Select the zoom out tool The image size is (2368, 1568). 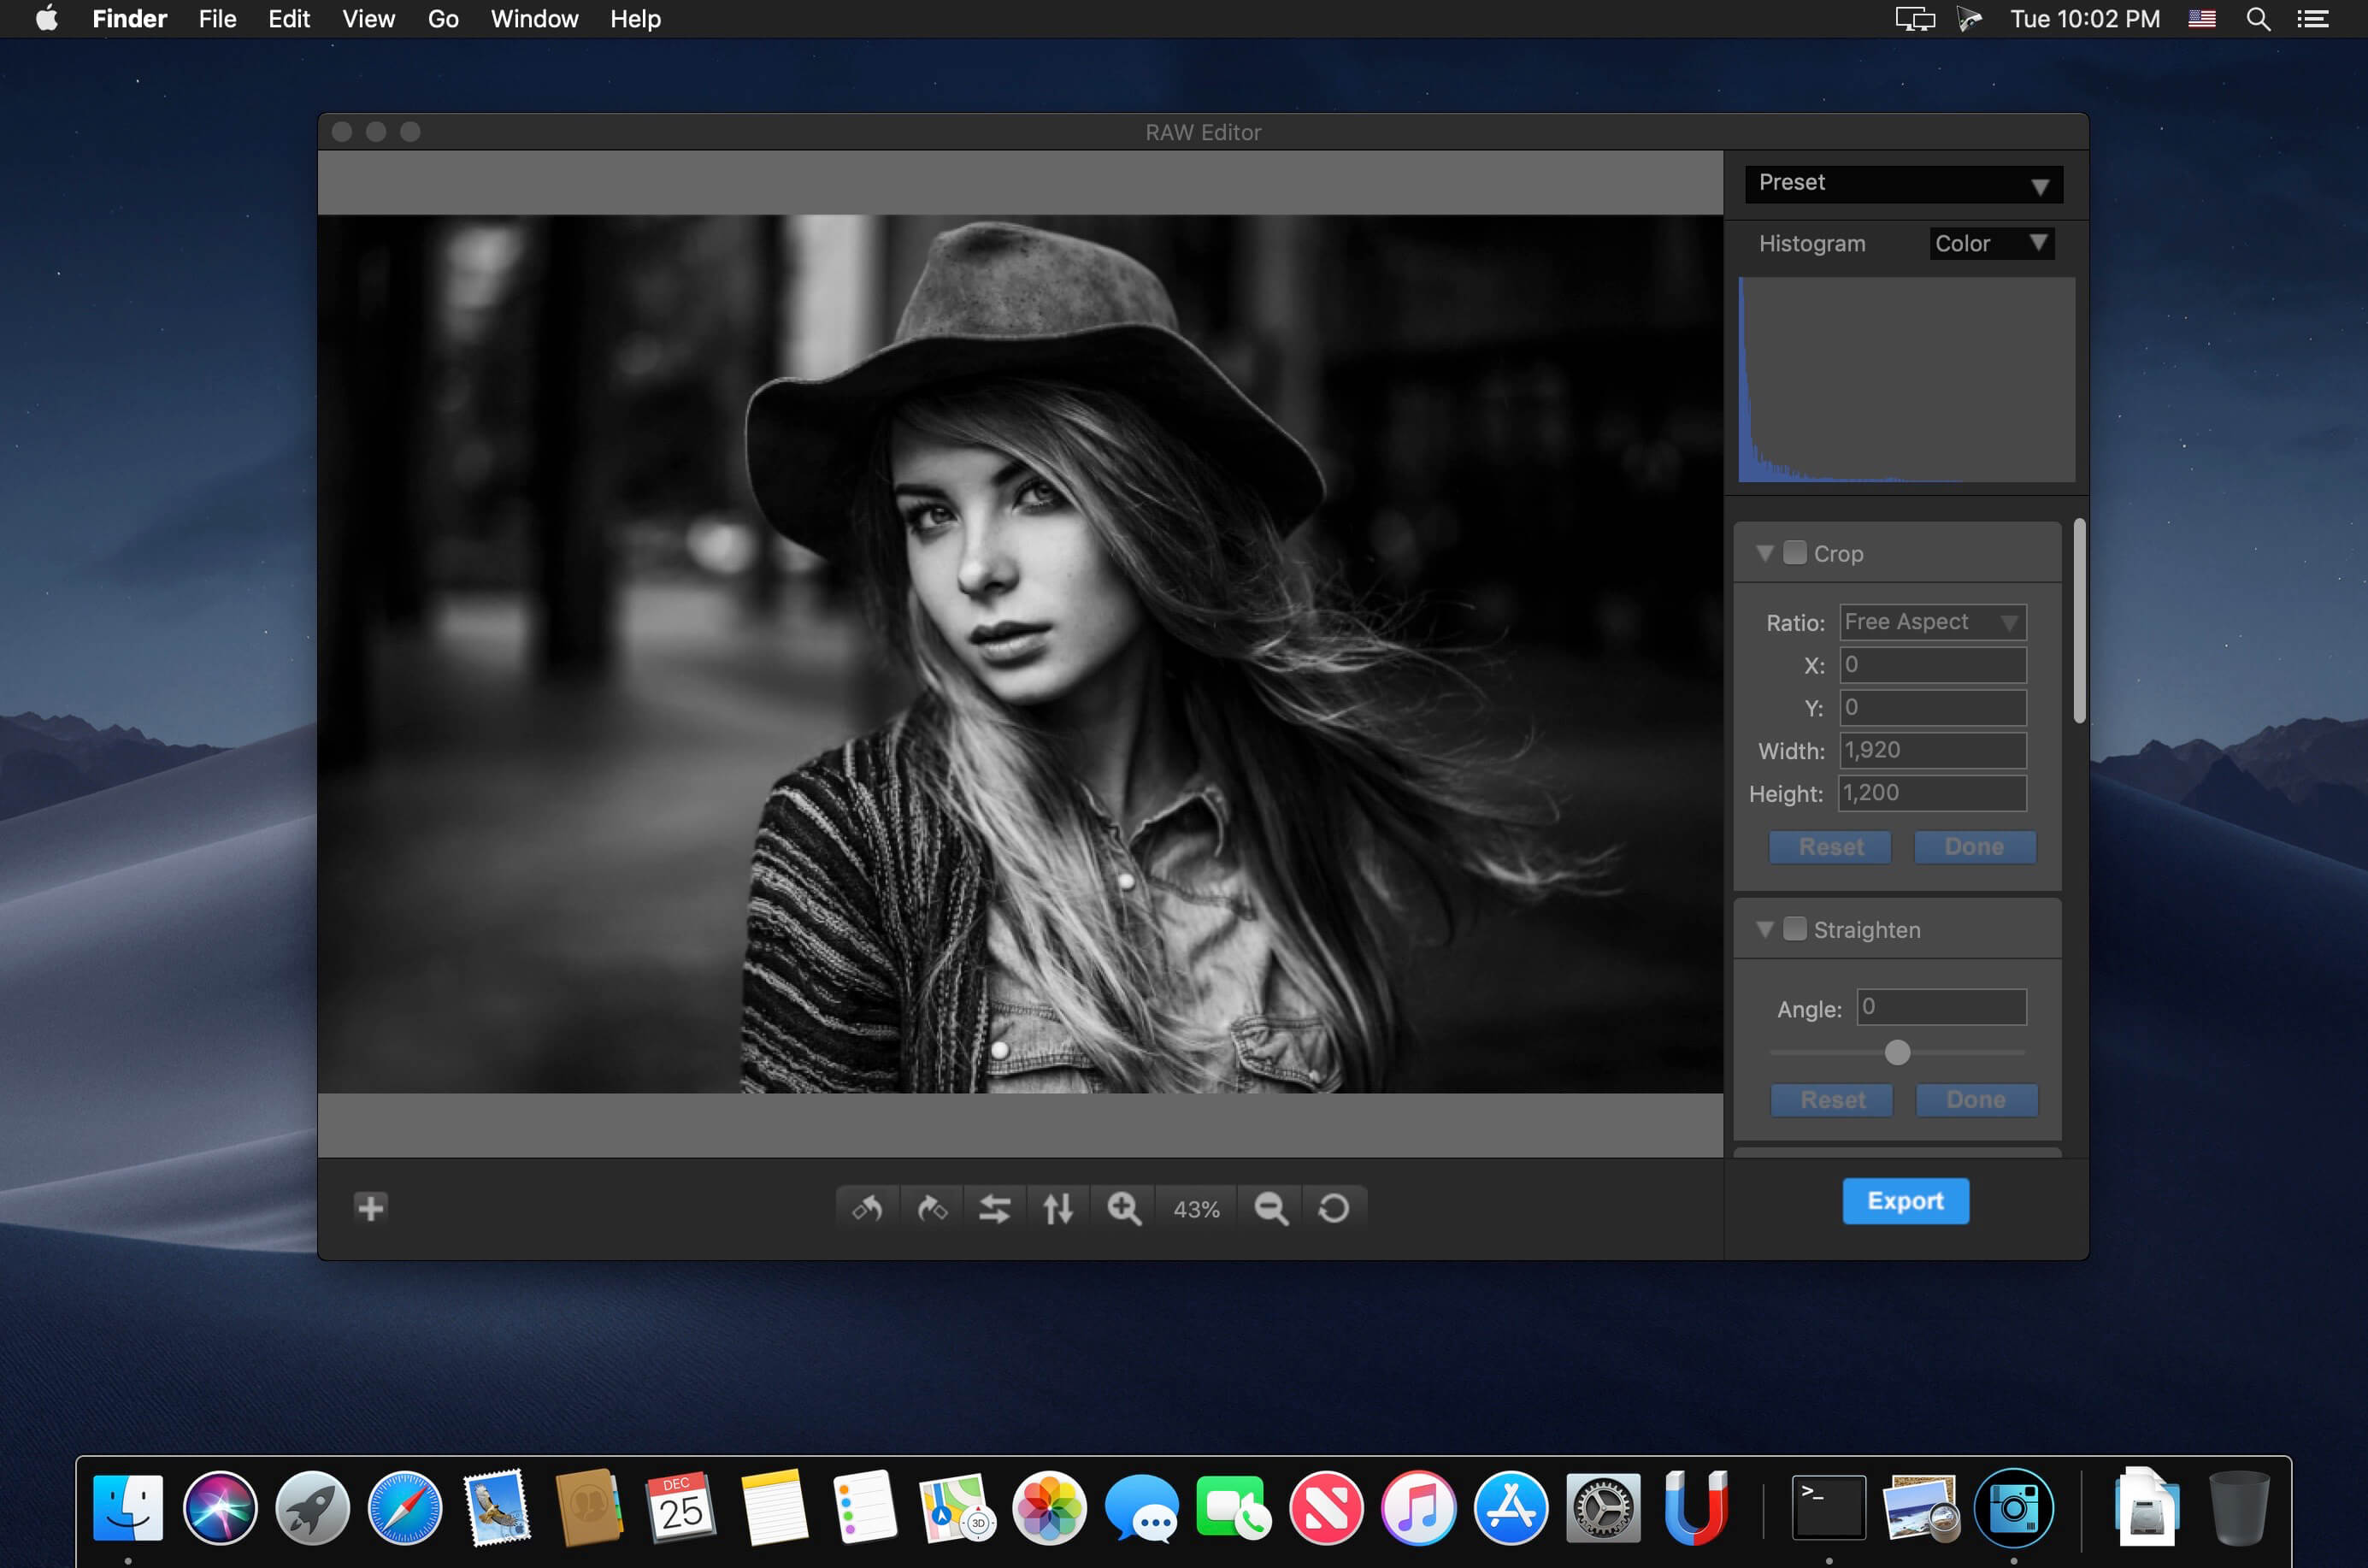coord(1273,1207)
